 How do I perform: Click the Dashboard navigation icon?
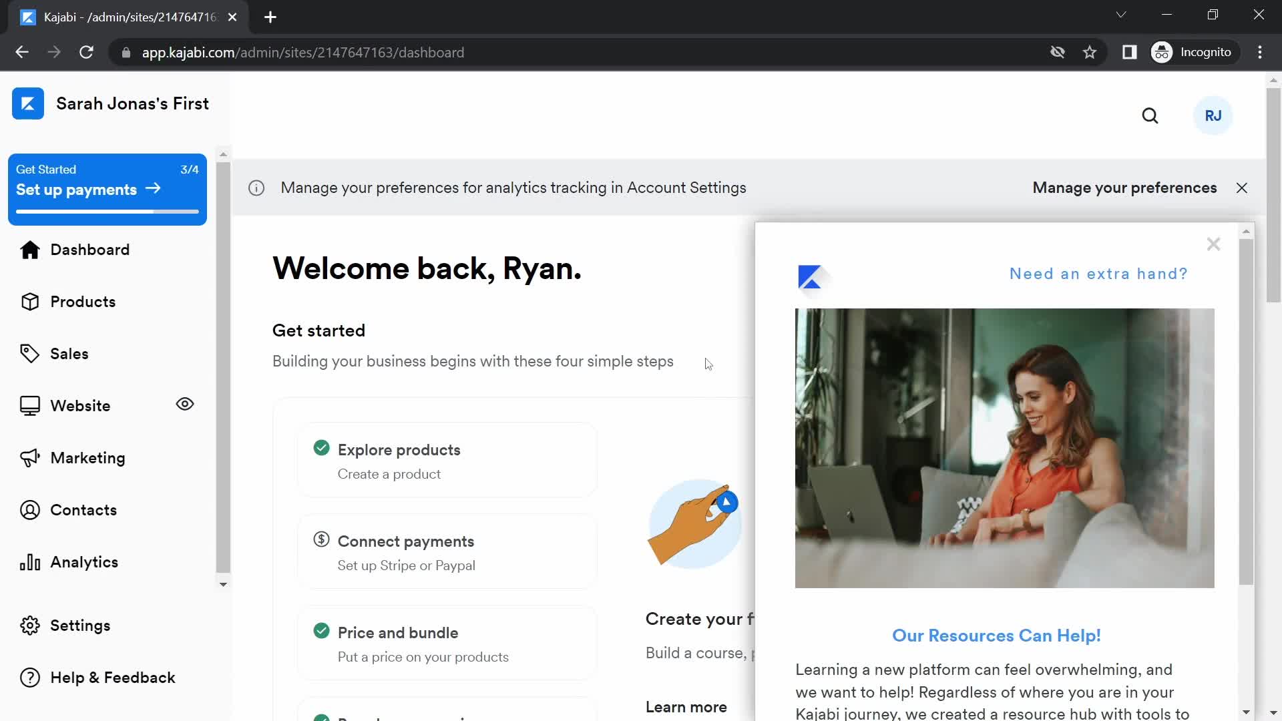click(30, 249)
